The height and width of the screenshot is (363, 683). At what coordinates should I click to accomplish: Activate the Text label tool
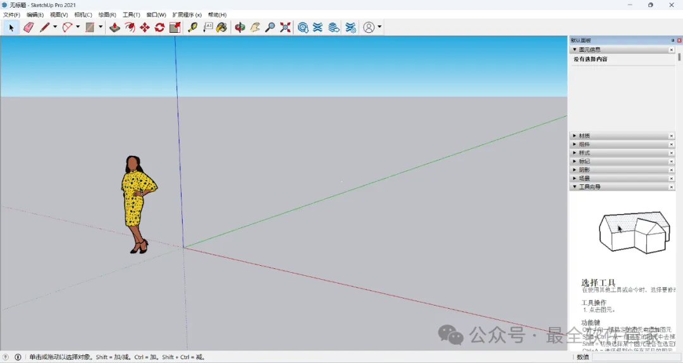pos(208,27)
